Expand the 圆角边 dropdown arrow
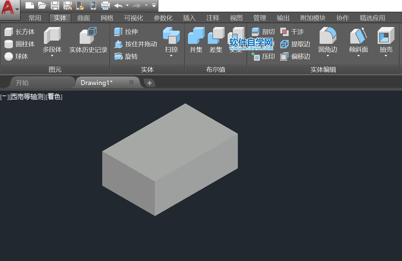This screenshot has height=261, width=402. 328,56
